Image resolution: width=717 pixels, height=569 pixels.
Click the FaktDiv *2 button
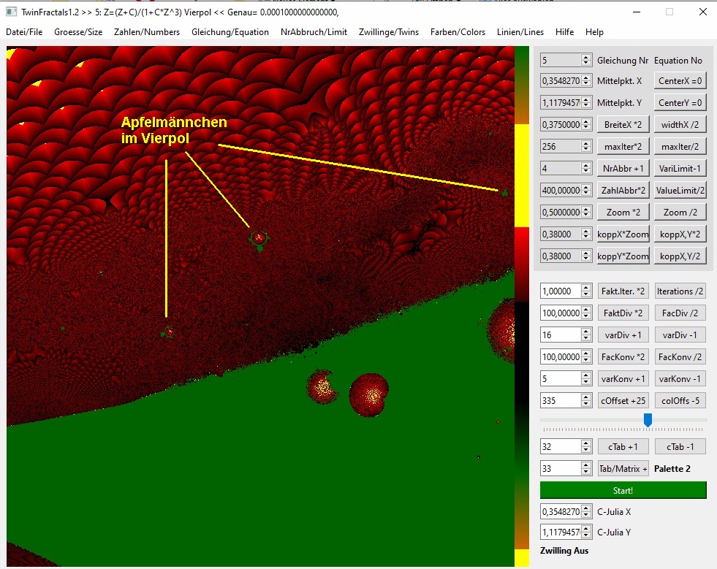tap(623, 313)
